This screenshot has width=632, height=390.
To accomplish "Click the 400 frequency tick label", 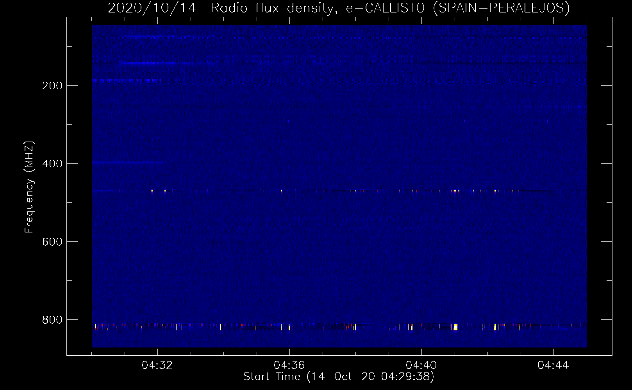I will [x=52, y=164].
